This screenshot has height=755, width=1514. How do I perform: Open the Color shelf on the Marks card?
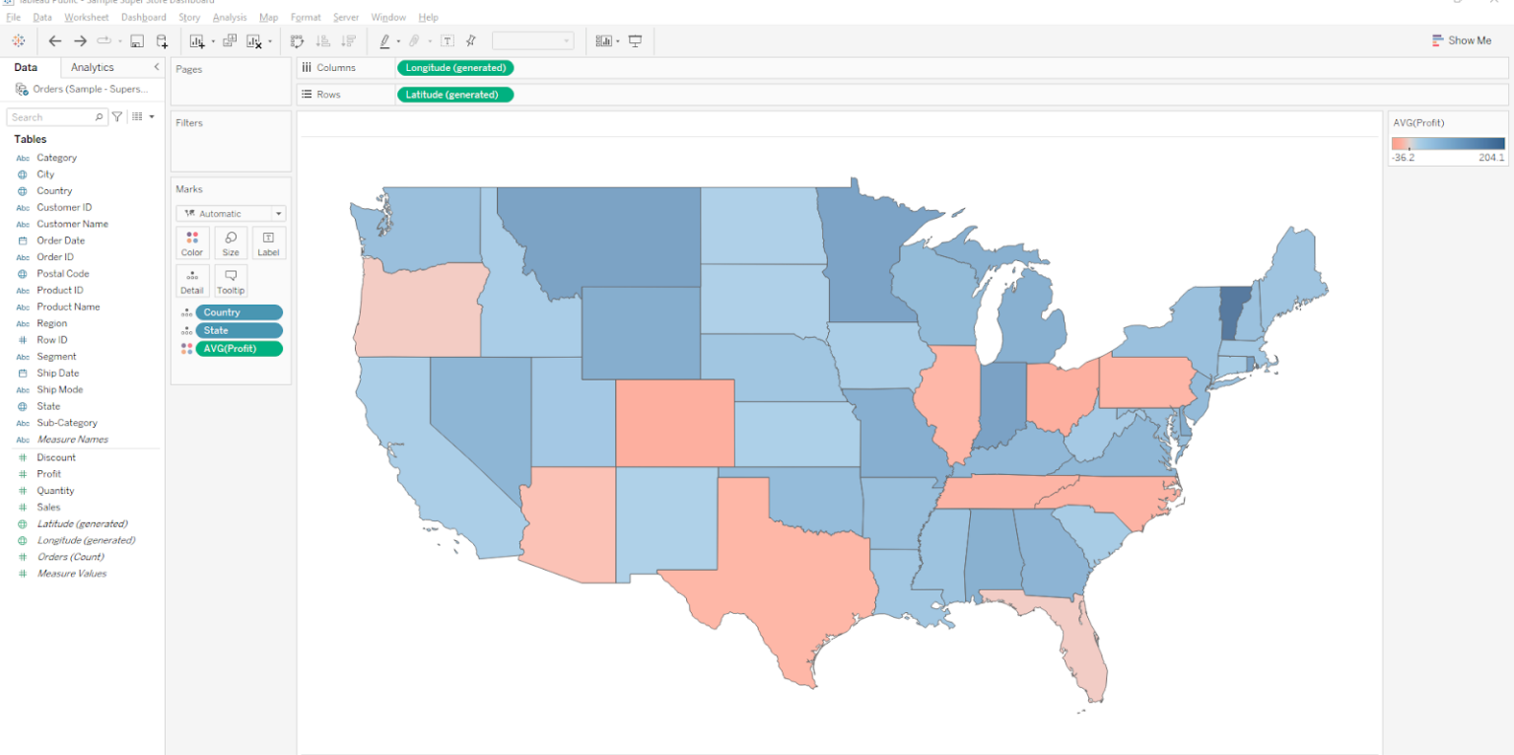click(192, 242)
